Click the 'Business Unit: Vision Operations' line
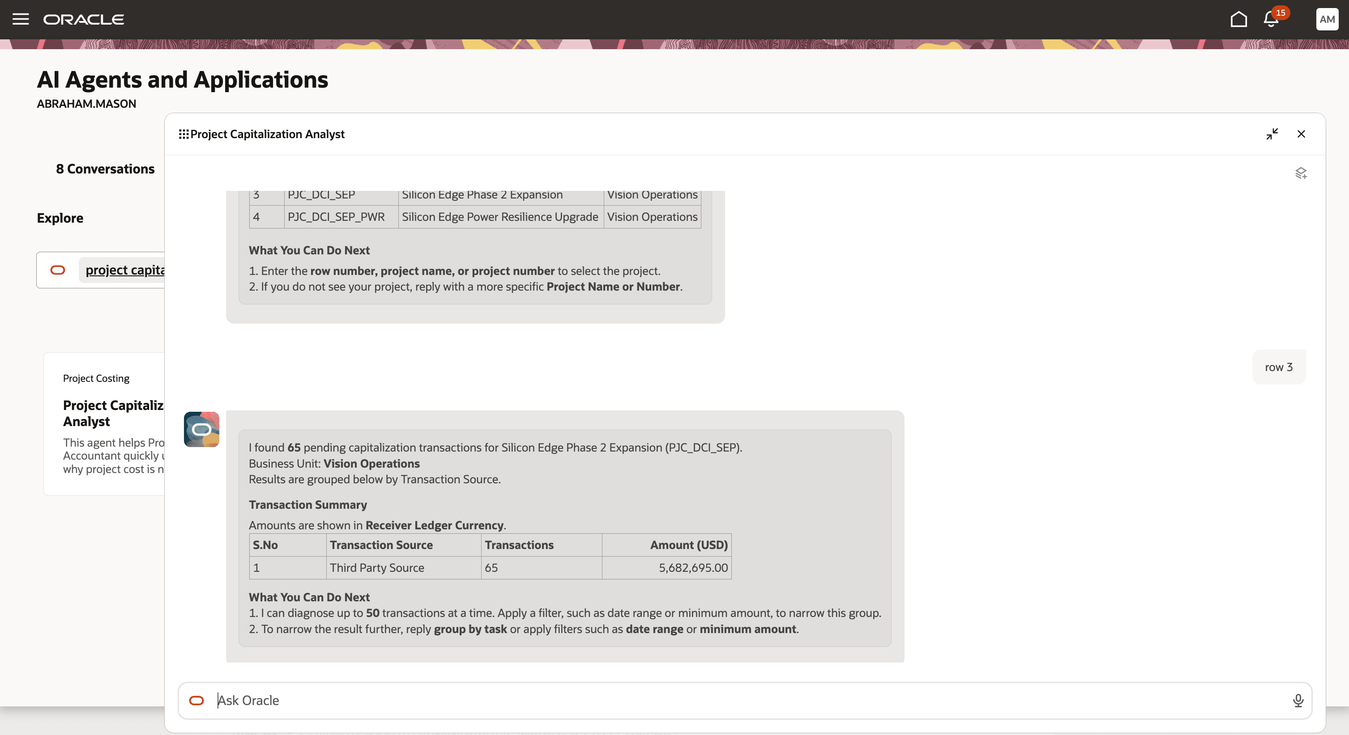Screen dimensions: 1349x735 tap(334, 464)
